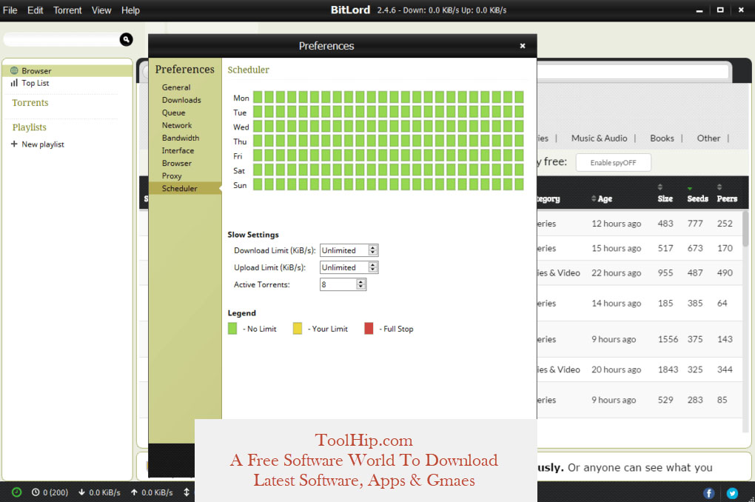
Task: Click the plus icon beside New playlist
Action: click(14, 144)
